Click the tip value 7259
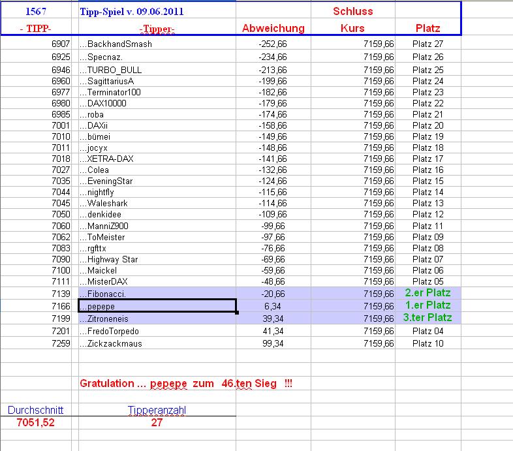The image size is (513, 451). click(x=36, y=343)
